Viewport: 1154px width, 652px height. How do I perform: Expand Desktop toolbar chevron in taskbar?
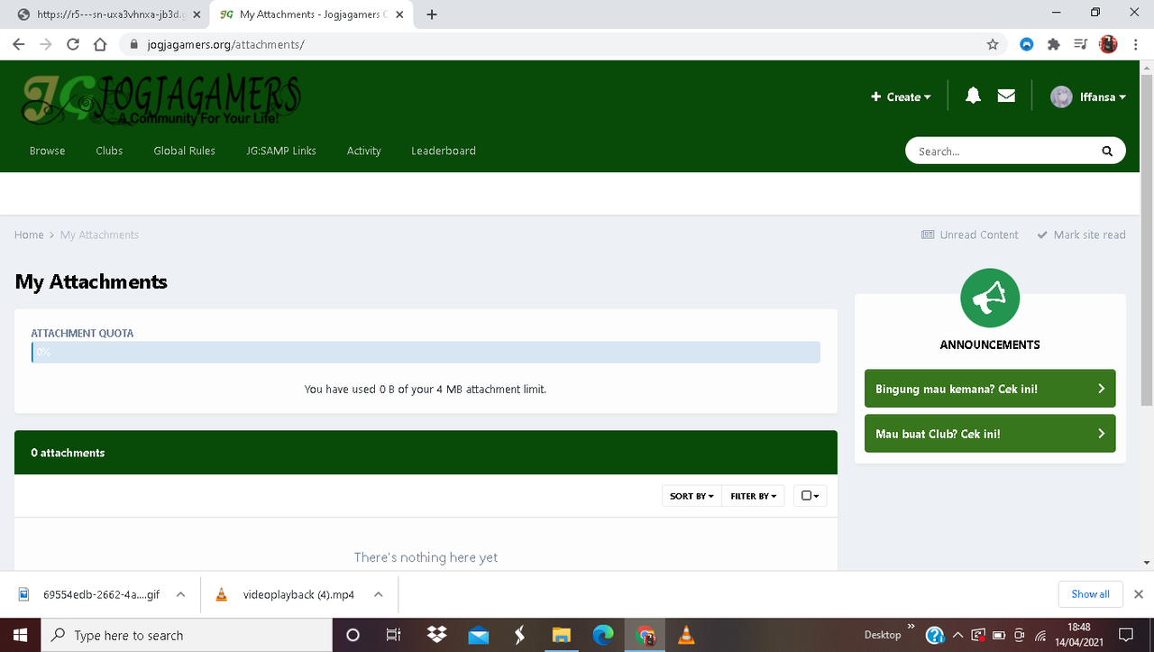point(911,627)
